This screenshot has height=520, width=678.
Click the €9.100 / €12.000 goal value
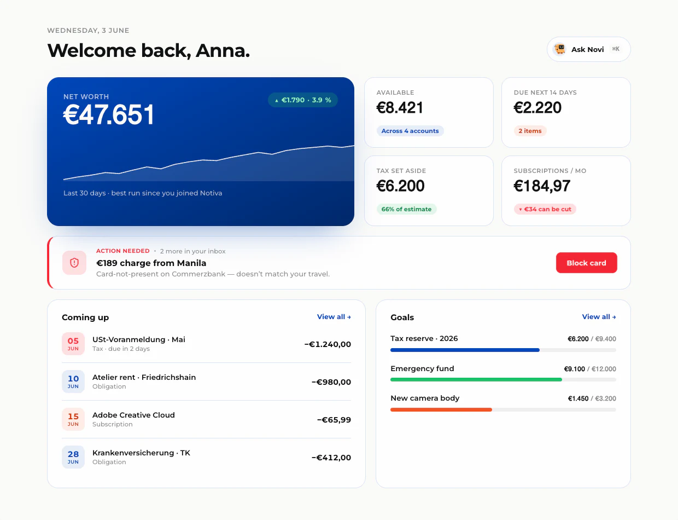pyautogui.click(x=590, y=369)
